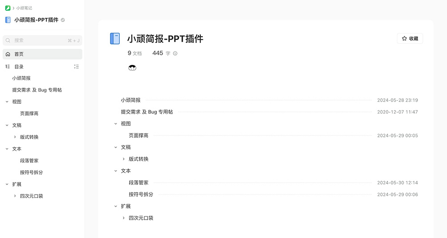Click the large book icon beside main title
This screenshot has height=238, width=447.
(x=115, y=38)
